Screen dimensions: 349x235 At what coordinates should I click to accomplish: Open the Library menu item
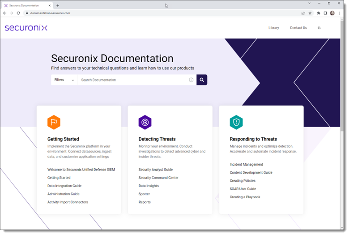pyautogui.click(x=273, y=28)
